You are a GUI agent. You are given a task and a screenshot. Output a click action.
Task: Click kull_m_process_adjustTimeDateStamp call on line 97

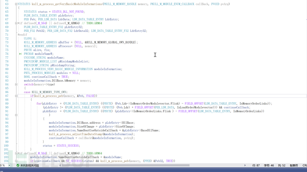[x=75, y=134]
